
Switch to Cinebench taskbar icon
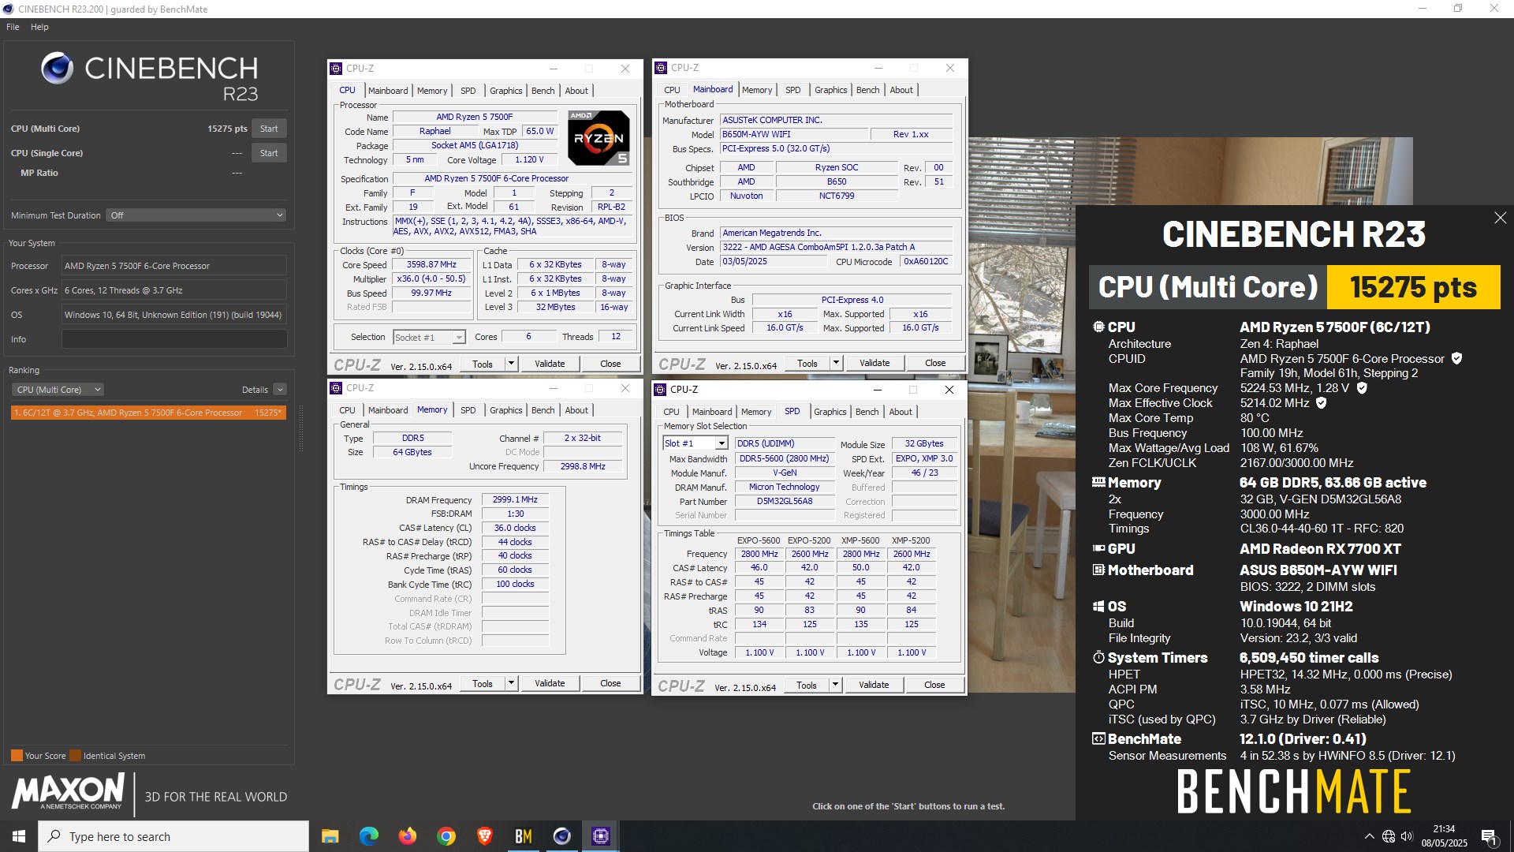click(x=561, y=836)
